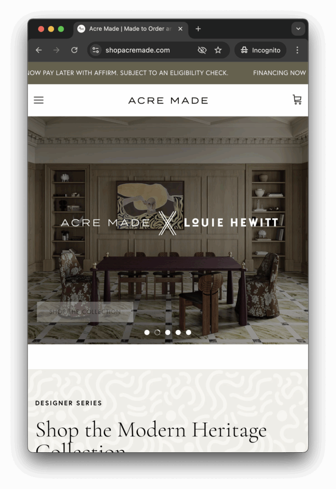336x489 pixels.
Task: Click the Shop The Collection button
Action: (x=85, y=312)
